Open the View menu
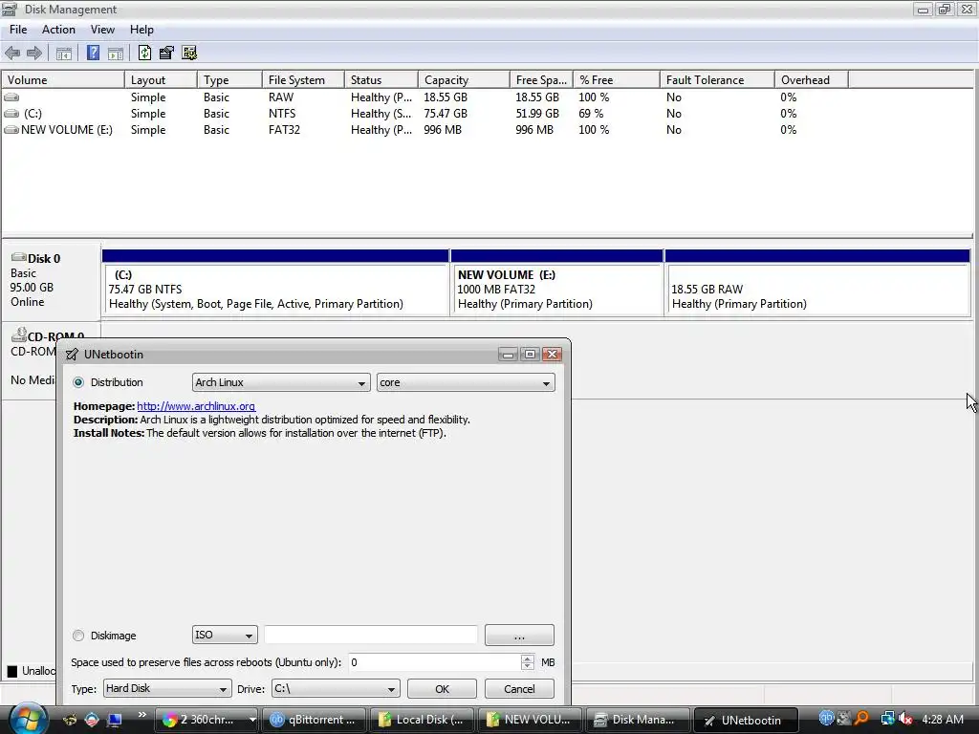 102,30
